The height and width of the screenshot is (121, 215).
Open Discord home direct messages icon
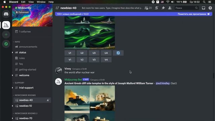pos(6,14)
